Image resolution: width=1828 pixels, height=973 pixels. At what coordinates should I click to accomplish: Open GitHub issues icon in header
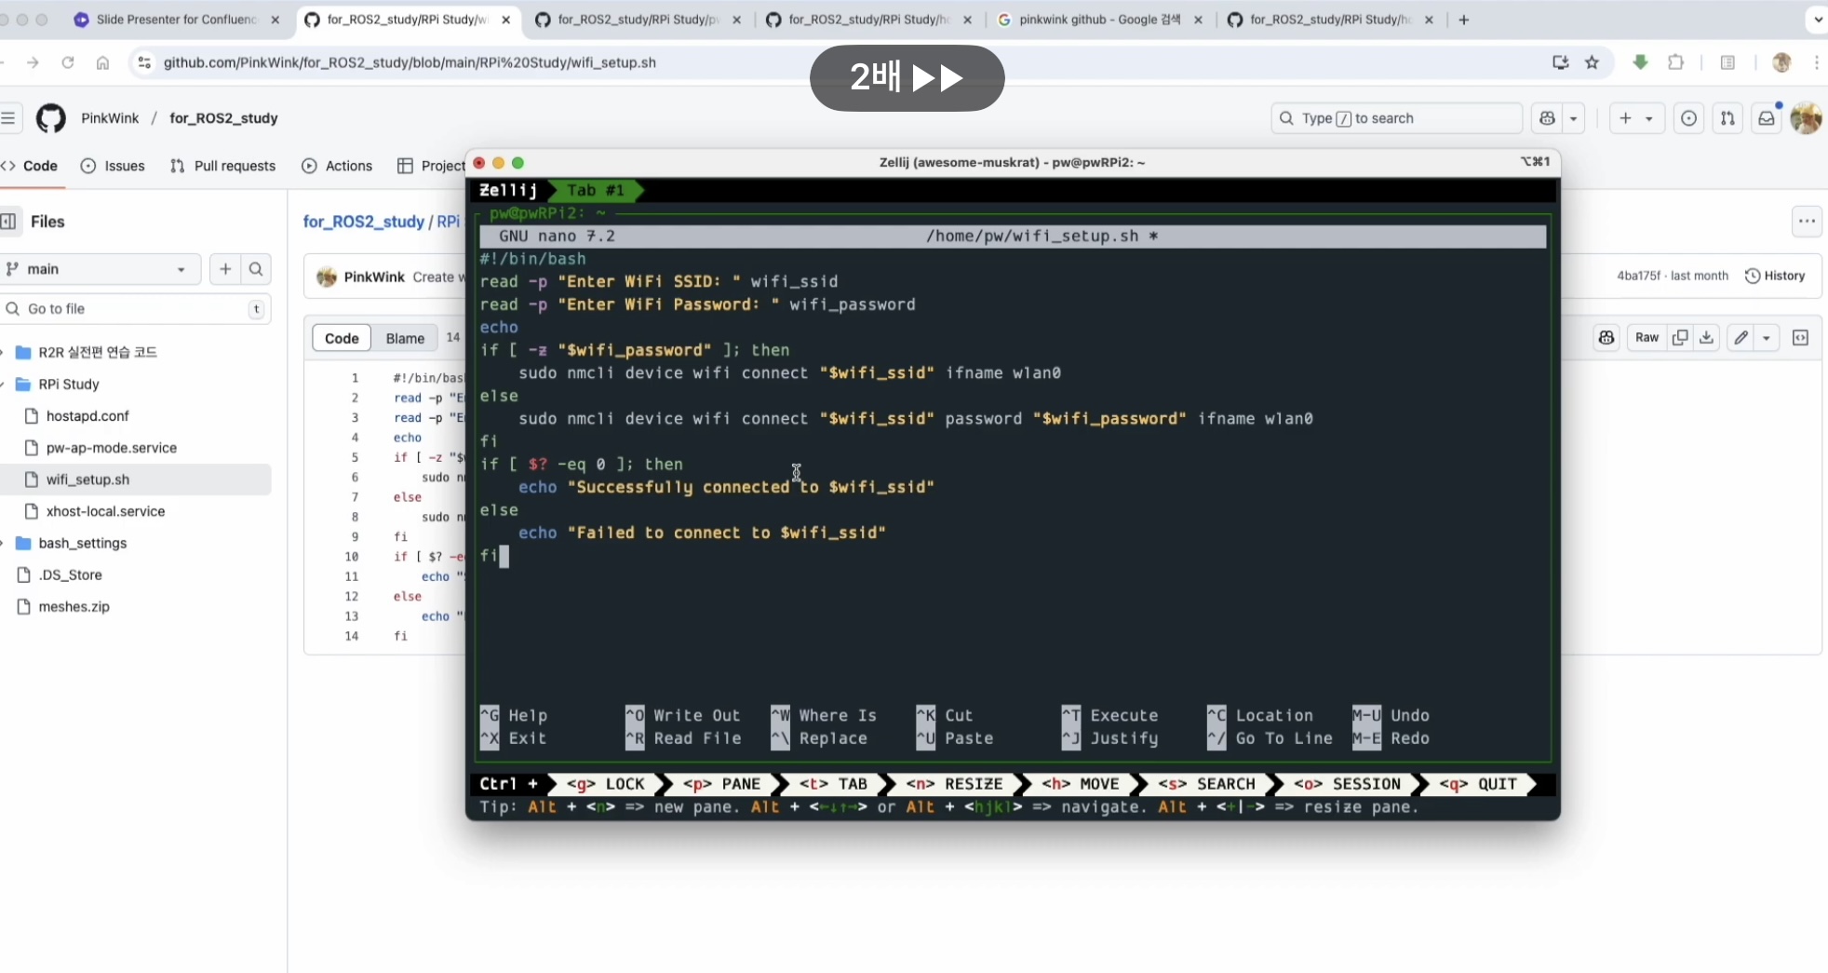[1689, 118]
